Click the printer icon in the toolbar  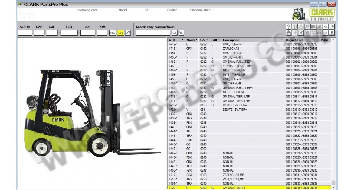click(x=301, y=27)
